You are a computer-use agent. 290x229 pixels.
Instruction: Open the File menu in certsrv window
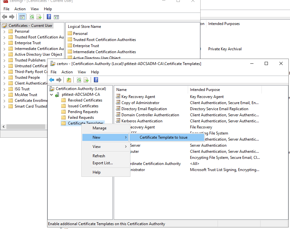54,72
